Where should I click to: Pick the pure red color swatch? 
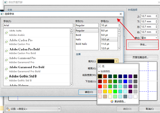pos(100,86)
